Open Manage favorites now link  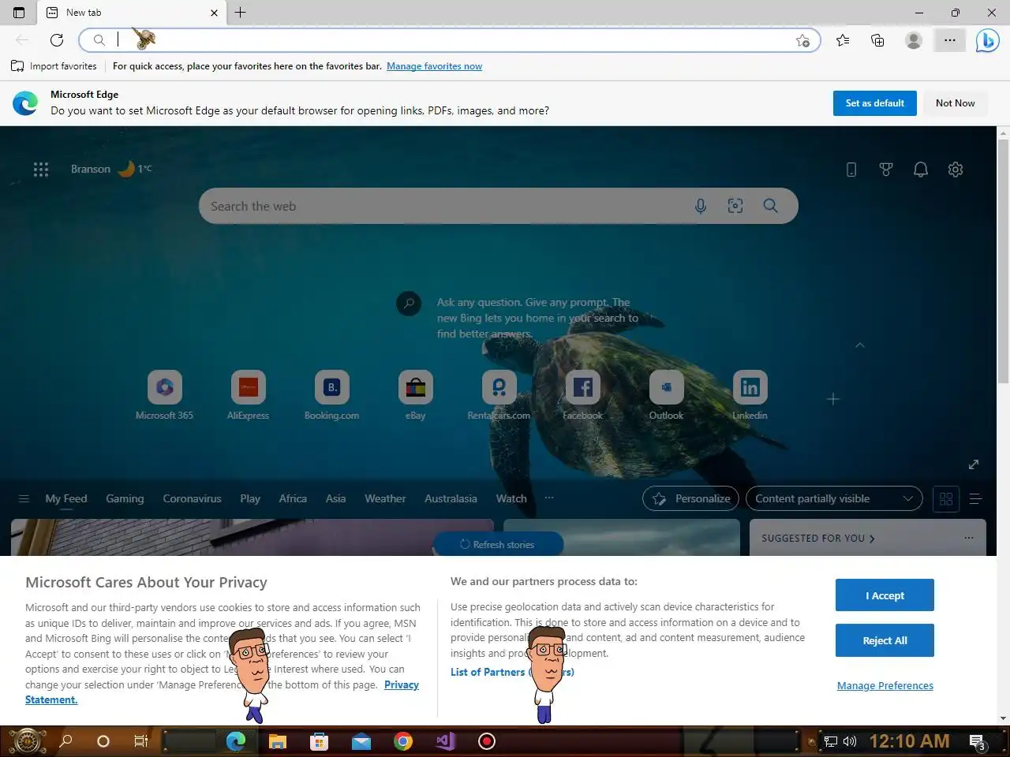coord(434,66)
